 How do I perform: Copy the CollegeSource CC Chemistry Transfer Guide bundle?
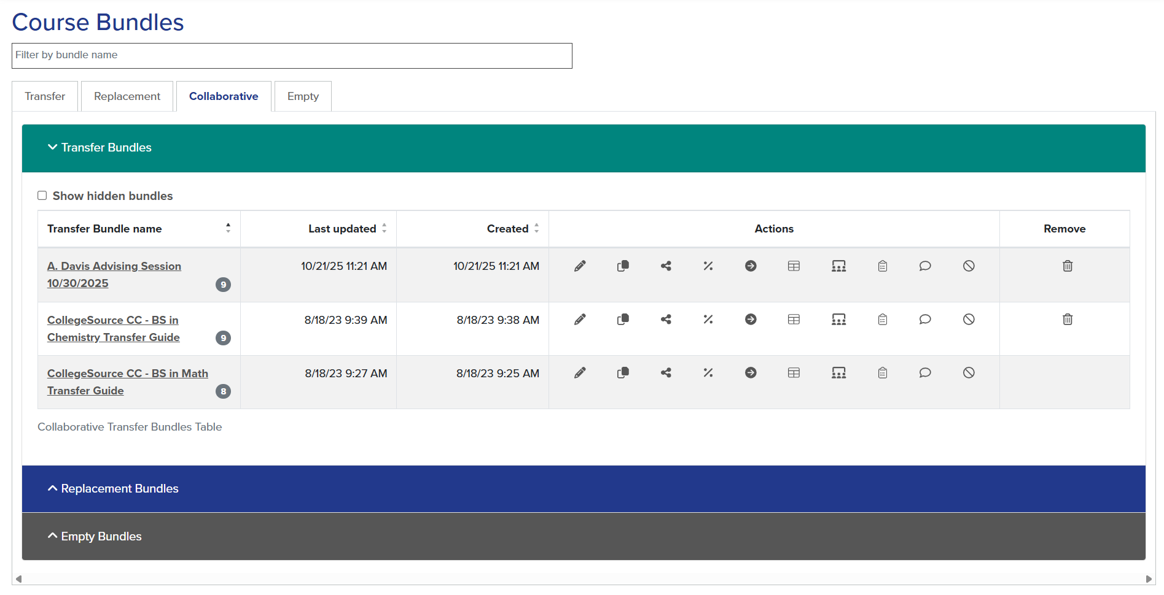click(623, 319)
